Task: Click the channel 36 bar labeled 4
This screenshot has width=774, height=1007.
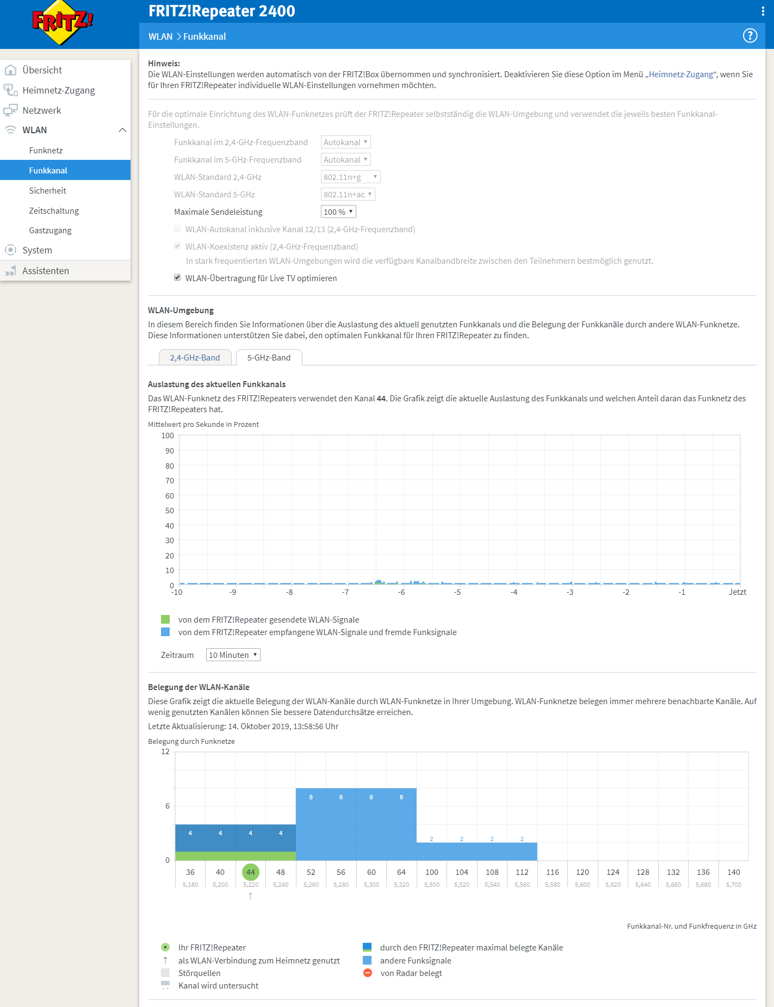Action: [x=190, y=842]
